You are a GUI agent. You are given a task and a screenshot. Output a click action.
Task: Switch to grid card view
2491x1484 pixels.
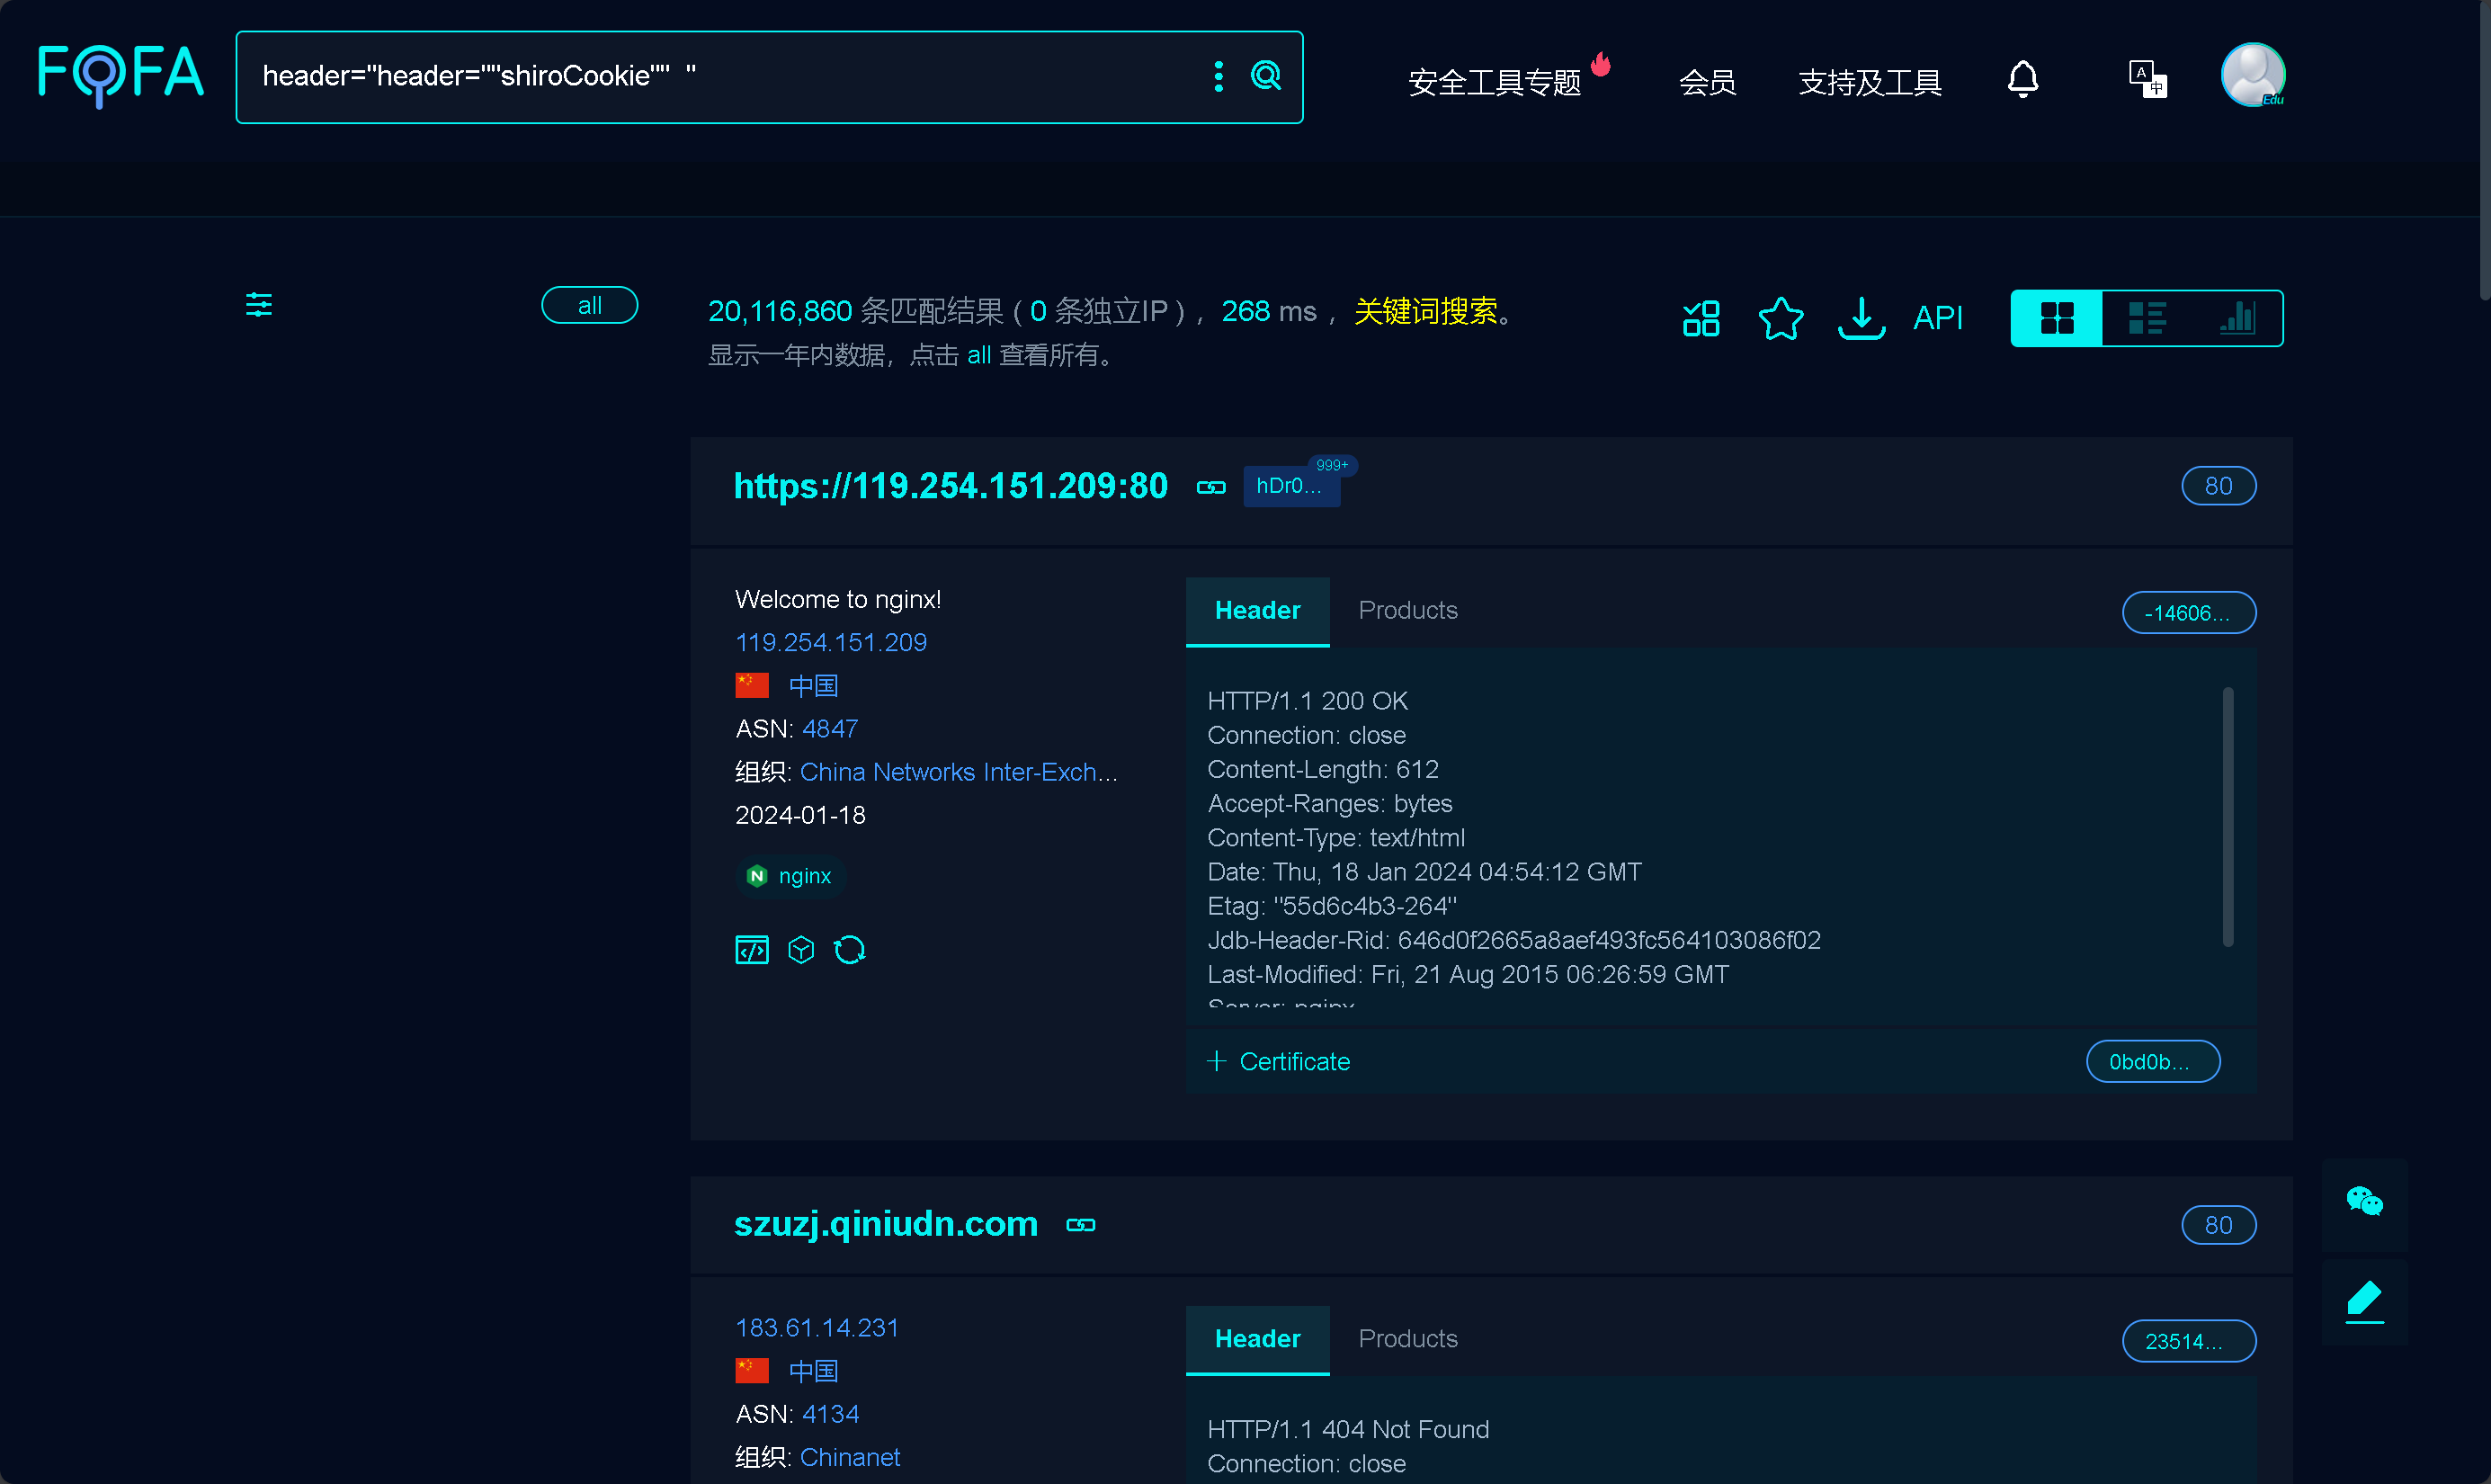pos(2056,319)
